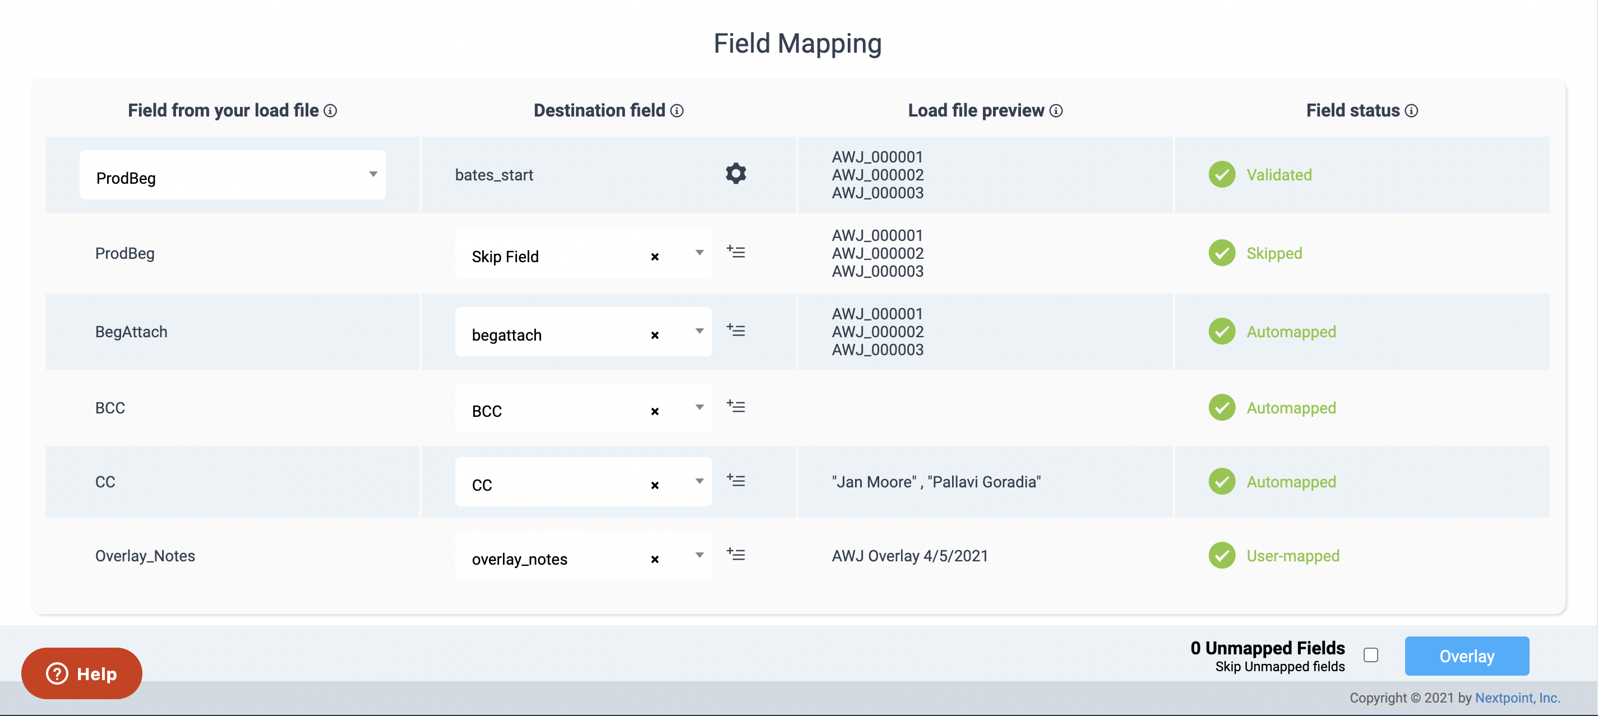
Task: Clear the CC destination selection
Action: coord(654,485)
